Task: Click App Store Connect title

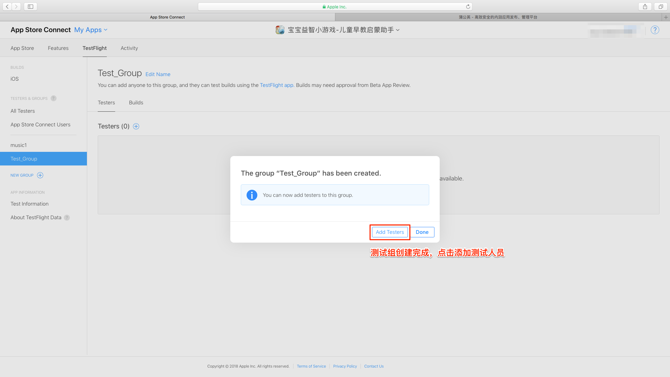Action: 40,30
